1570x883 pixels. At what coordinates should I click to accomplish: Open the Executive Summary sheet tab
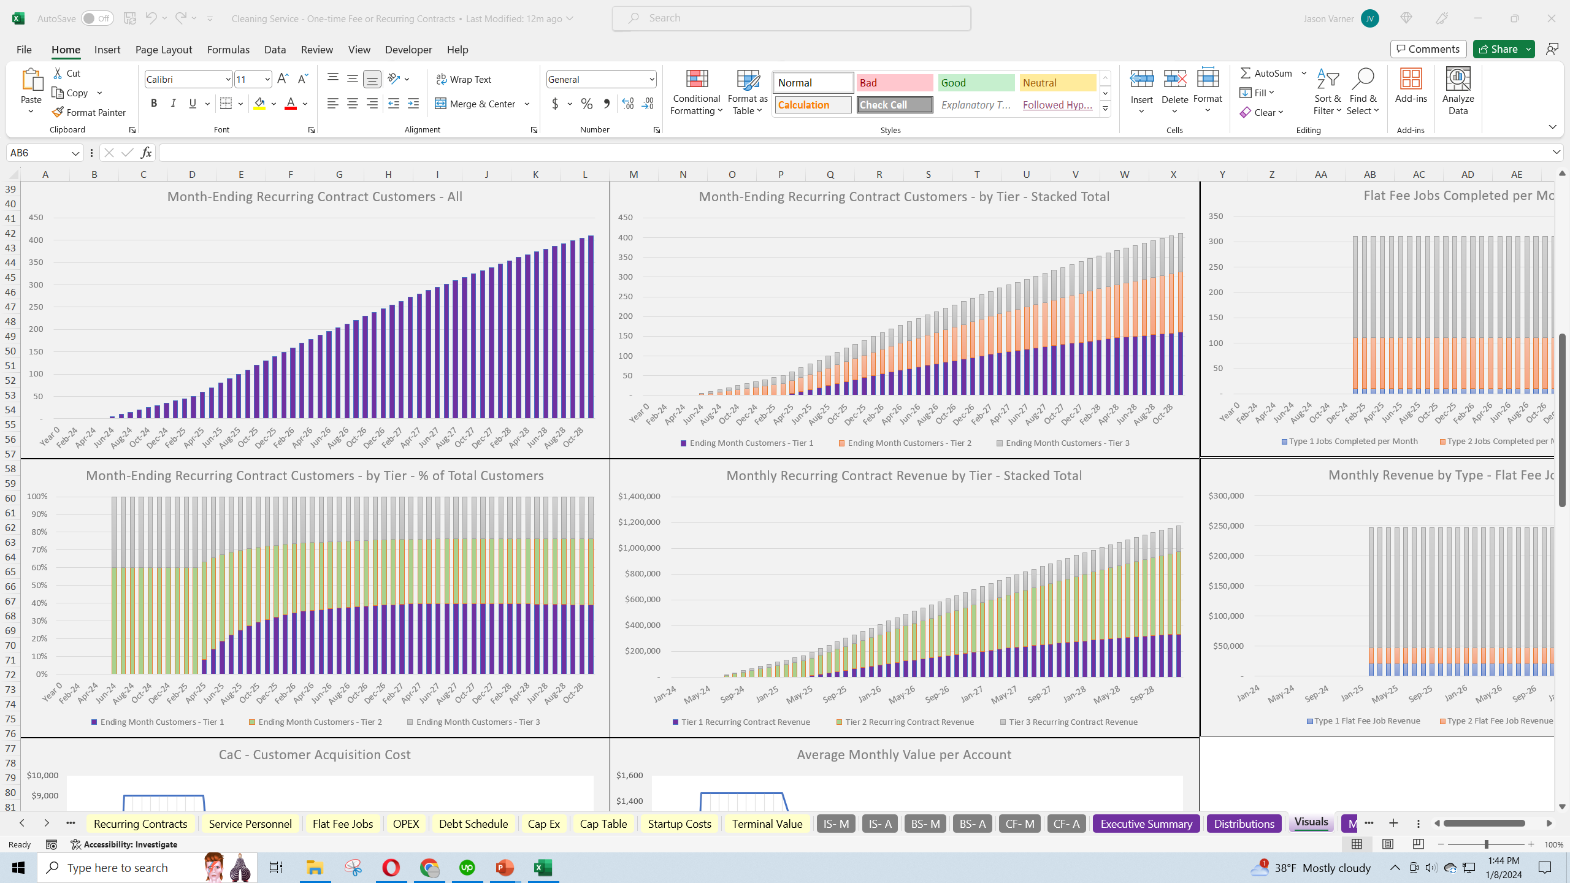click(x=1146, y=823)
